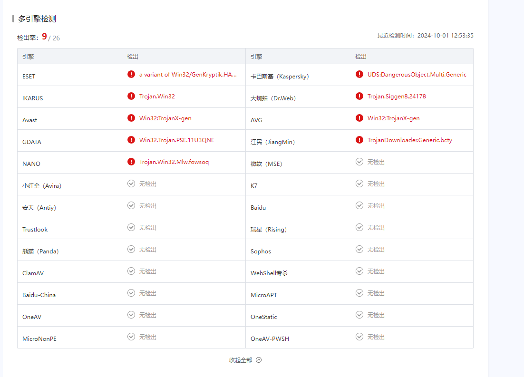Click the gray check icon in Sophos row
Viewport: 524px width, 377px height.
pos(359,249)
